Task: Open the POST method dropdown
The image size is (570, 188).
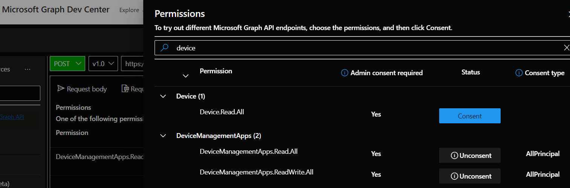Action: tap(67, 64)
